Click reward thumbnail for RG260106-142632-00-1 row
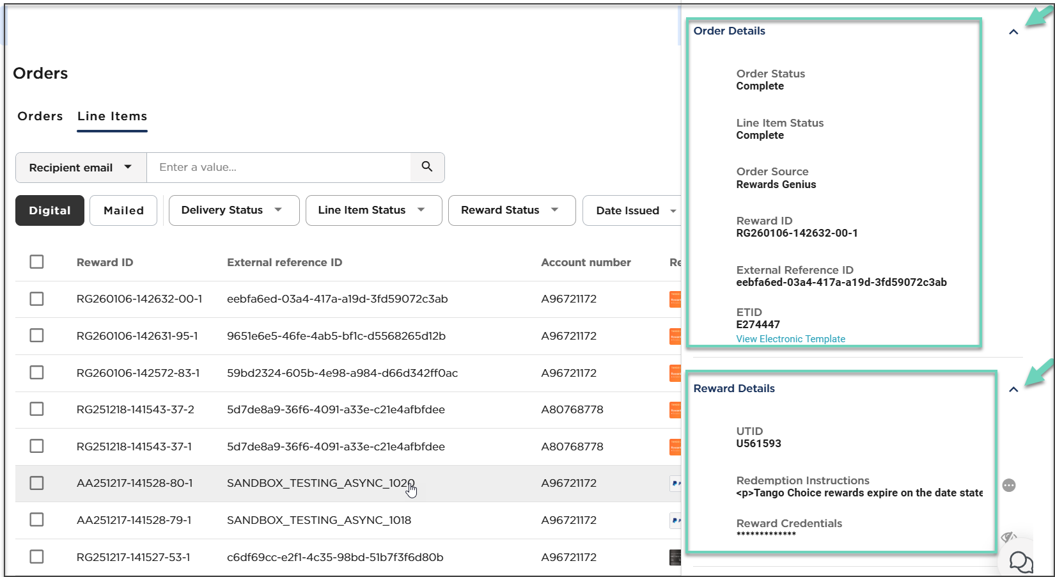 pos(675,299)
